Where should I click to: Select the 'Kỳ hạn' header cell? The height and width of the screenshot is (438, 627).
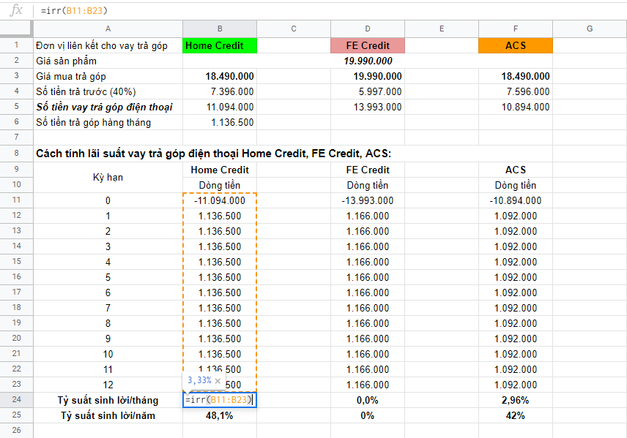pyautogui.click(x=108, y=177)
